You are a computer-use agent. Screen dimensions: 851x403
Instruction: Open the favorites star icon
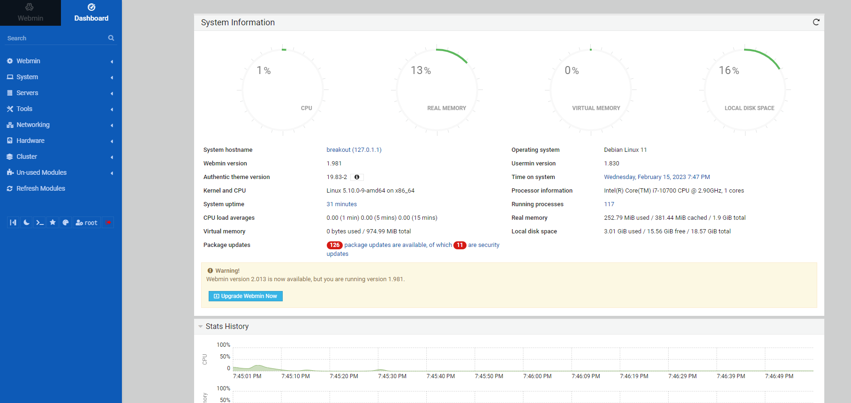(x=53, y=223)
